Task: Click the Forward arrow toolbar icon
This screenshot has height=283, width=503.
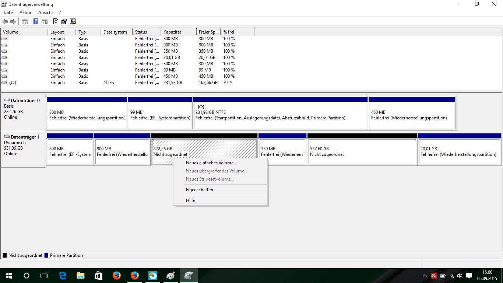Action: [x=13, y=21]
